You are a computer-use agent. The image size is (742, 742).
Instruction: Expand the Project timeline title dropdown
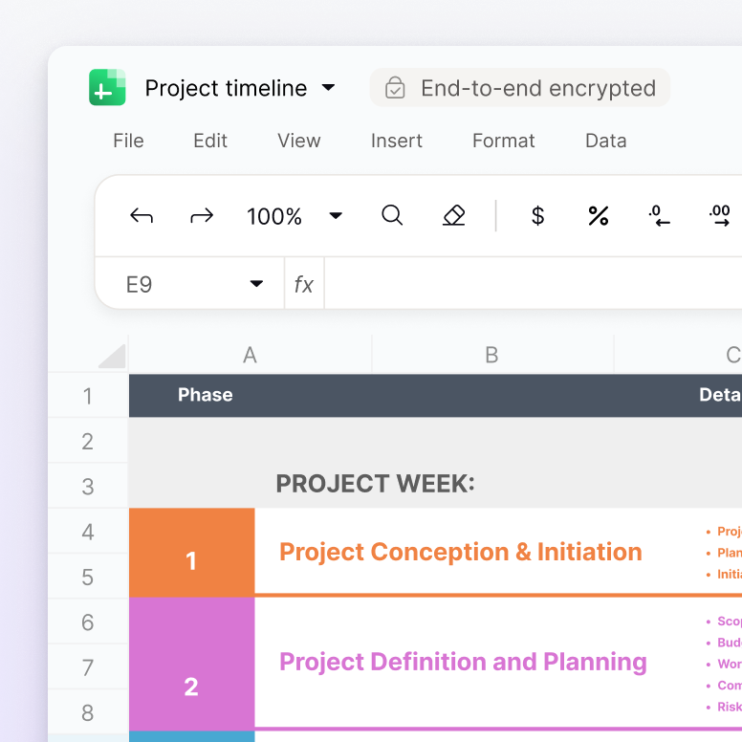point(328,88)
